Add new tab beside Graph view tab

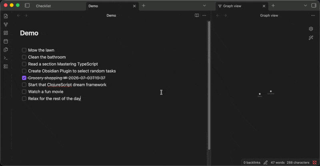pos(273,6)
